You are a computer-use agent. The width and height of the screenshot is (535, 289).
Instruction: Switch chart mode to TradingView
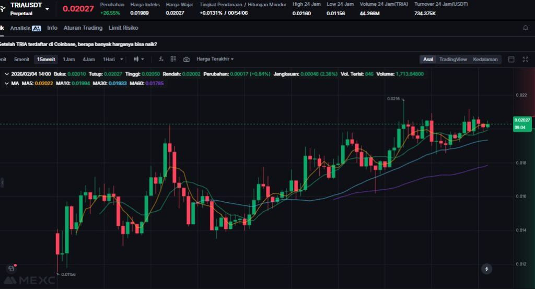pos(452,59)
